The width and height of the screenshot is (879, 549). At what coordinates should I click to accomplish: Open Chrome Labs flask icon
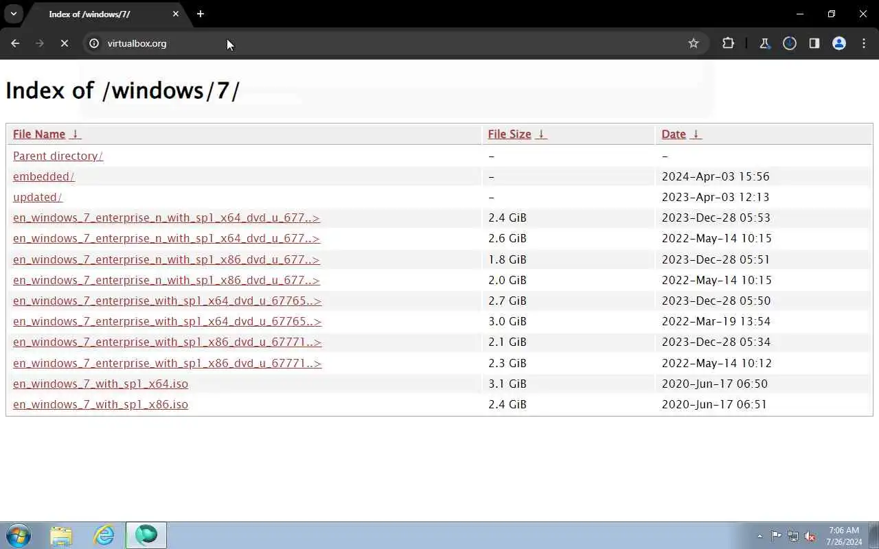coord(764,43)
